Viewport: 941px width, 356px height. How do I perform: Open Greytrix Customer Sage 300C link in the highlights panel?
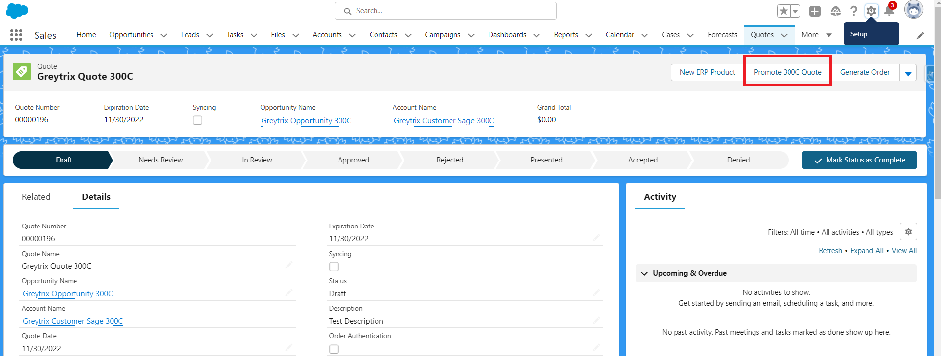click(x=444, y=121)
